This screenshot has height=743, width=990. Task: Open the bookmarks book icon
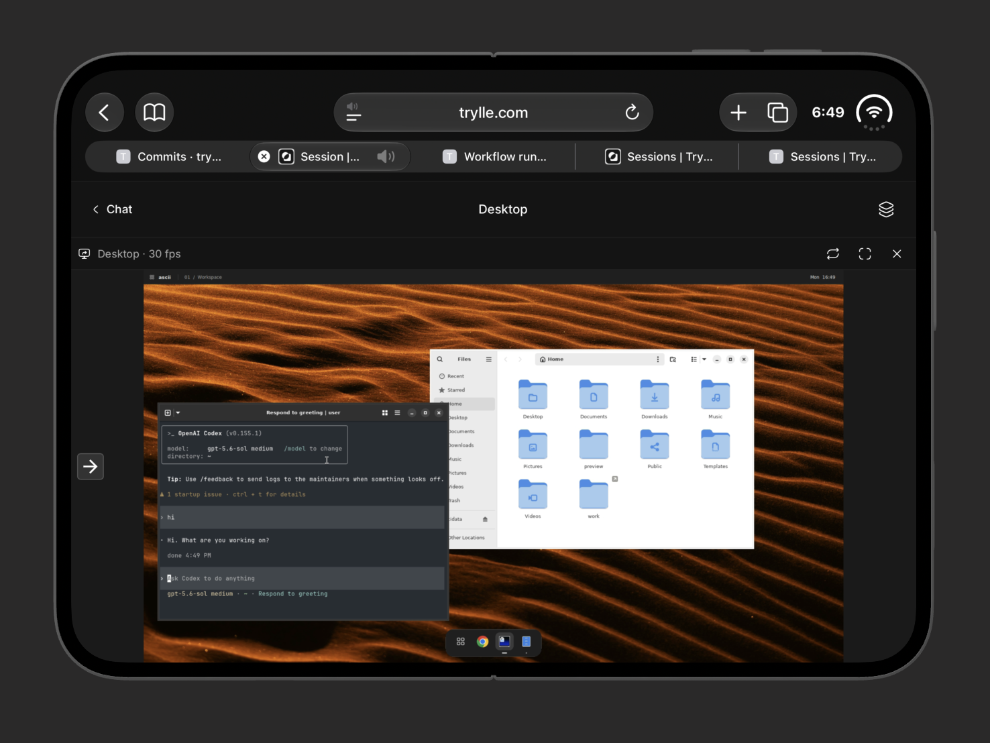(154, 112)
